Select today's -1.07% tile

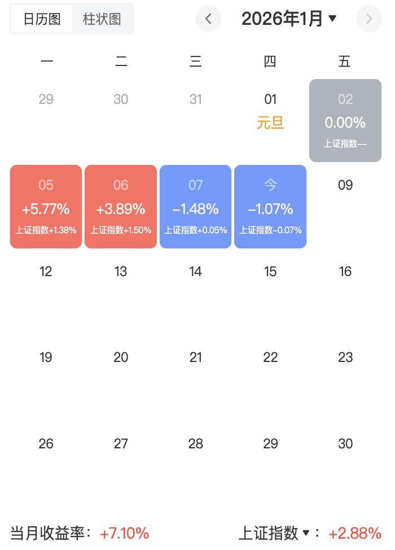[x=270, y=207]
